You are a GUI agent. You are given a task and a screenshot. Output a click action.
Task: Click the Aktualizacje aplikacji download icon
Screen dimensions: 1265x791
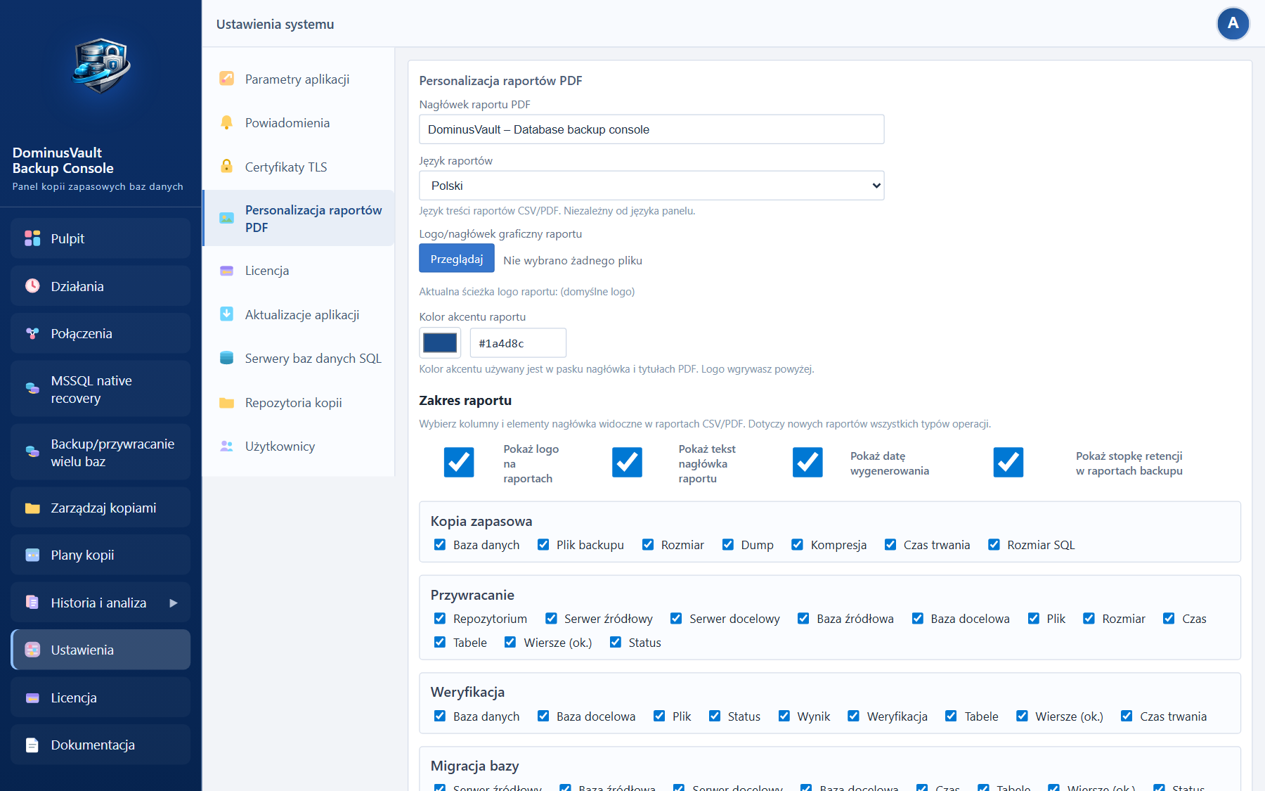(226, 314)
